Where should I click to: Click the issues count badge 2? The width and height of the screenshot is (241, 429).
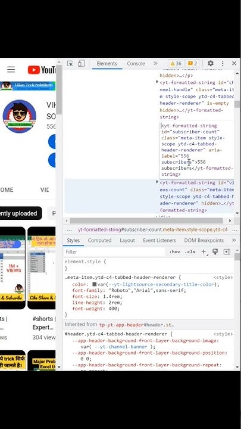coord(192,64)
